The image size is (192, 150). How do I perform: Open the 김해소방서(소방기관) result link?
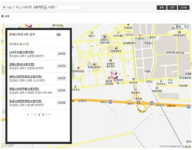tap(22, 64)
